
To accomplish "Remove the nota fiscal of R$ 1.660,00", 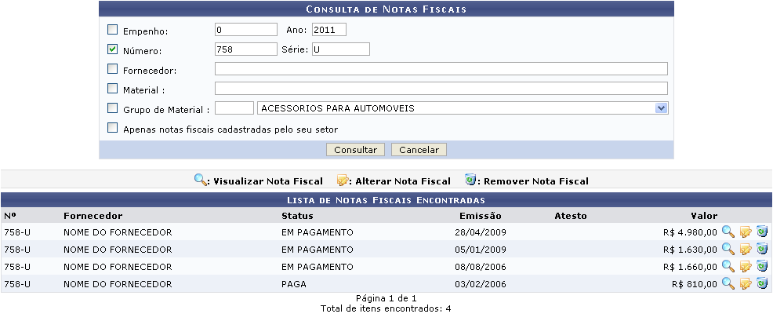I will 762,266.
